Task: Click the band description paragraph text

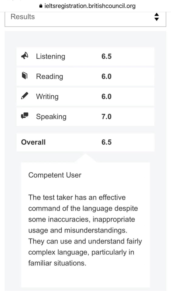Action: (x=85, y=230)
